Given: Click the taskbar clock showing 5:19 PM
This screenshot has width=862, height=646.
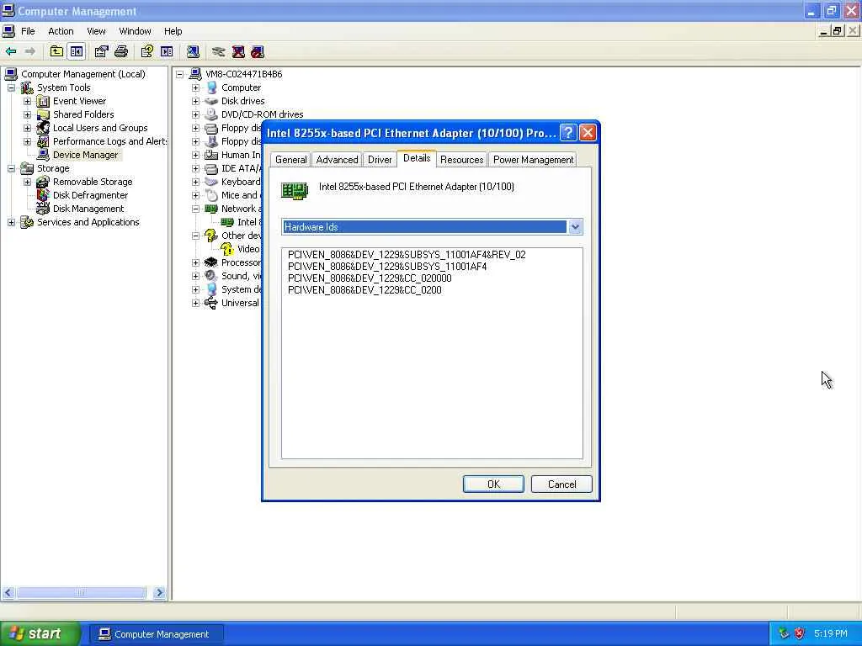Looking at the screenshot, I should (x=831, y=633).
